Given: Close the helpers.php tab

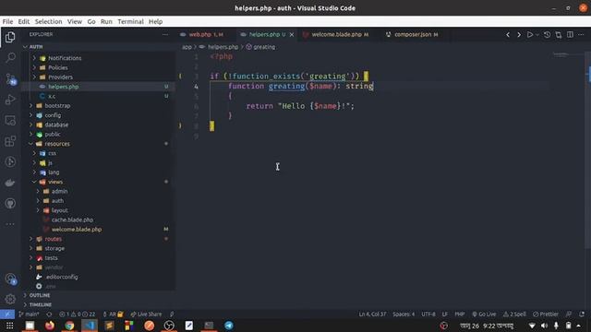Looking at the screenshot, I should click(x=292, y=35).
